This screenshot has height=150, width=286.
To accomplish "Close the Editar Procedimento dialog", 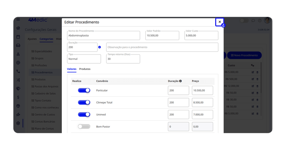I will (x=220, y=22).
